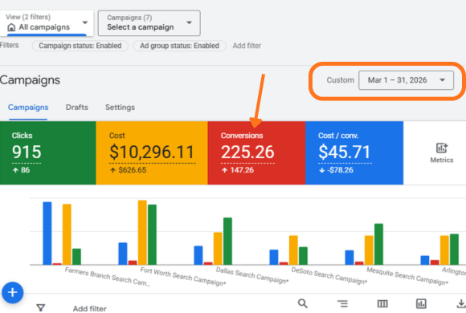
Task: Click the $626.65 cost change value
Action: 133,170
